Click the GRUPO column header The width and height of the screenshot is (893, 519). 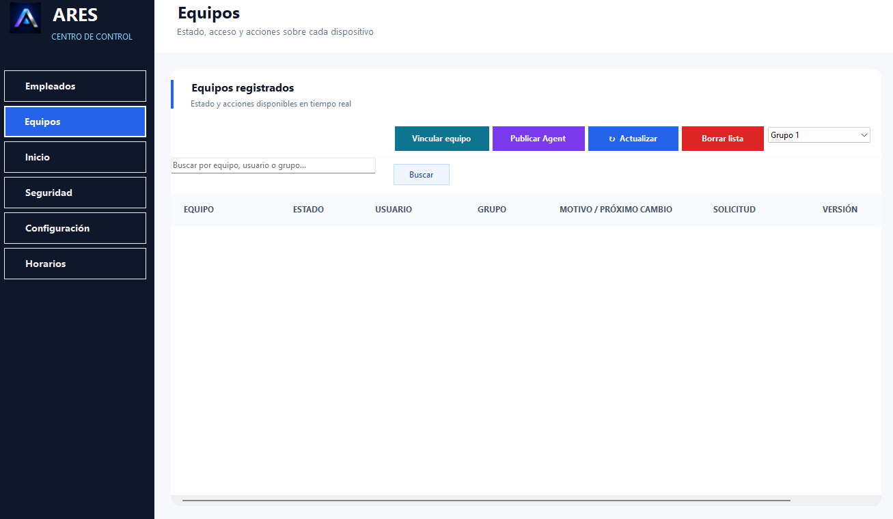(x=492, y=210)
